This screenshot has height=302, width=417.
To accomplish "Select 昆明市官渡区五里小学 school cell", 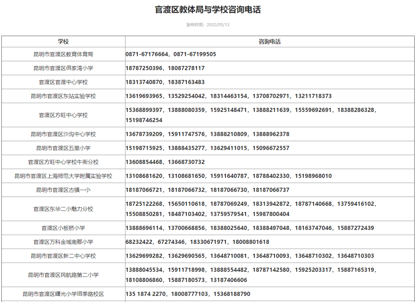I will (x=63, y=148).
